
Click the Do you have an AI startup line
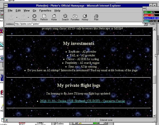(82, 70)
